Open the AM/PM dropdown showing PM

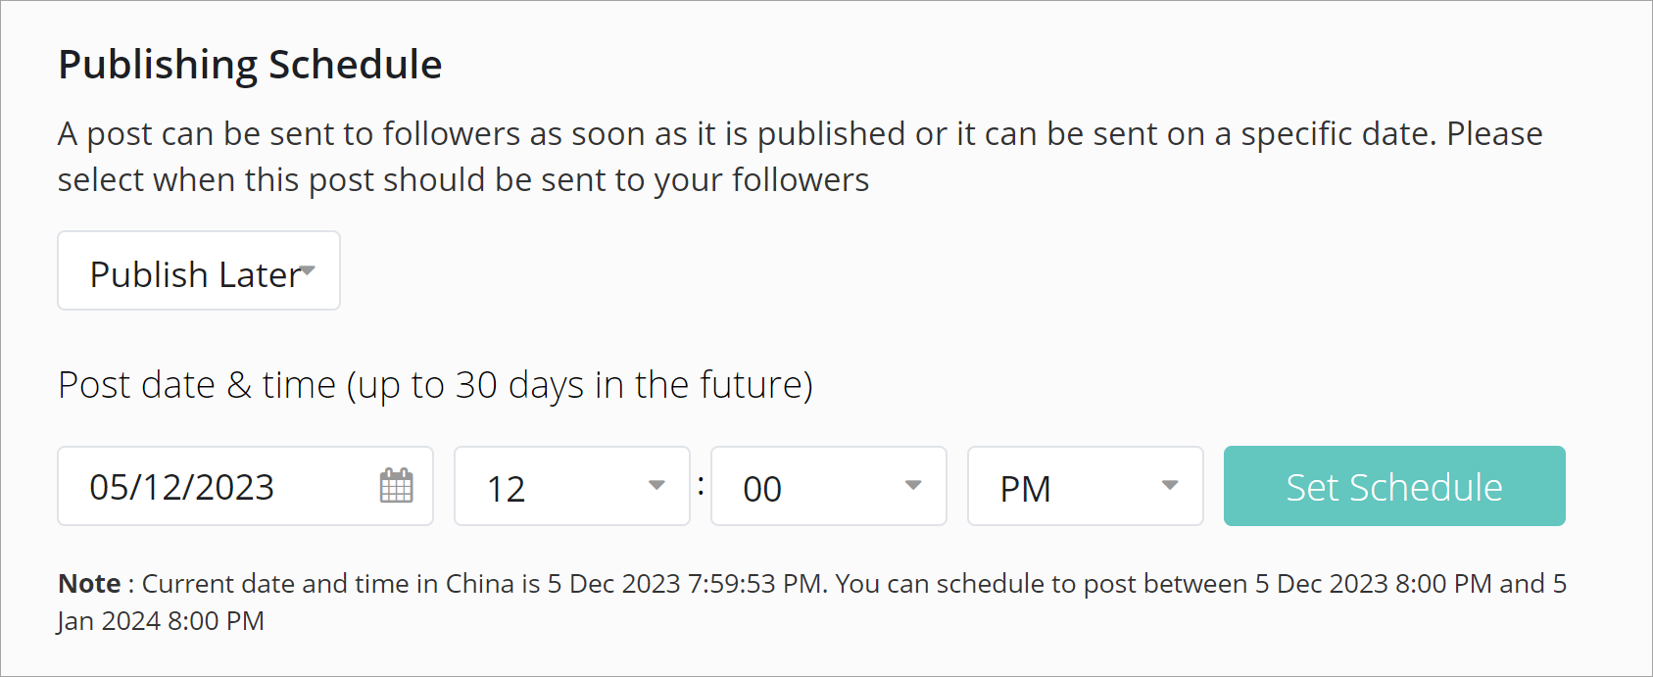point(1067,487)
